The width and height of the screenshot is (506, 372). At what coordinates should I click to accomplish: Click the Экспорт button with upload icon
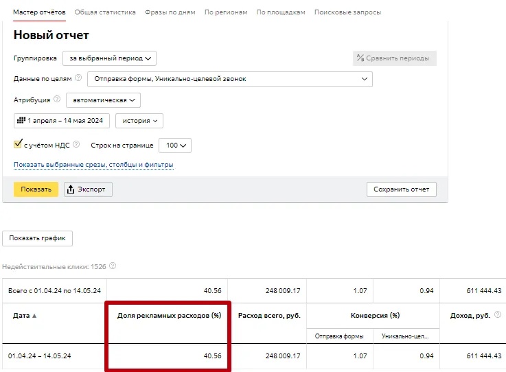pyautogui.click(x=88, y=189)
